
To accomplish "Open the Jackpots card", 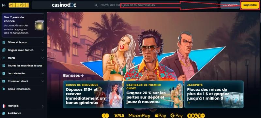I will 214,95.
